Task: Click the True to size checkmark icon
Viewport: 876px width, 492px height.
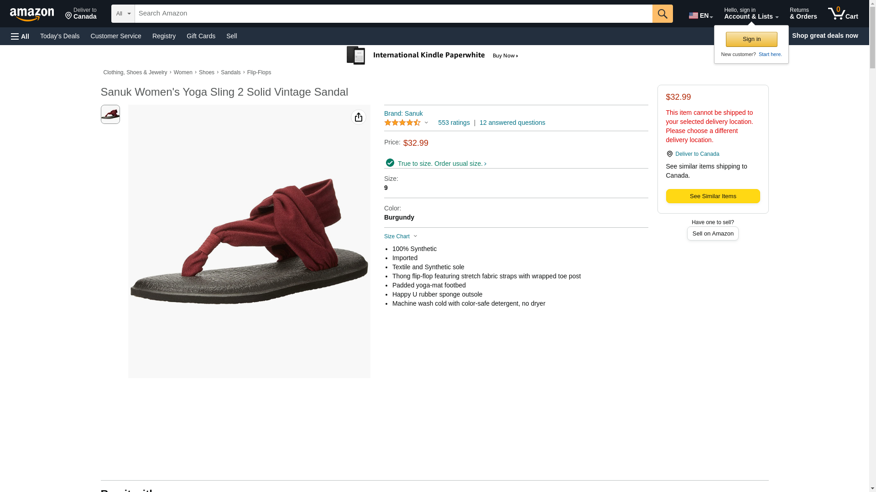Action: point(390,163)
